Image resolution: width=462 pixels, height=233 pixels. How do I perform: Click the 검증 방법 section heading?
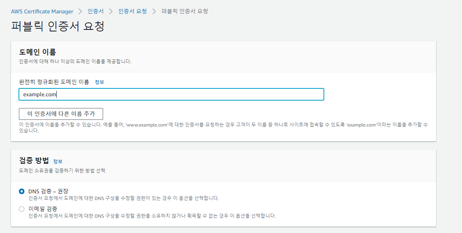pyautogui.click(x=34, y=161)
